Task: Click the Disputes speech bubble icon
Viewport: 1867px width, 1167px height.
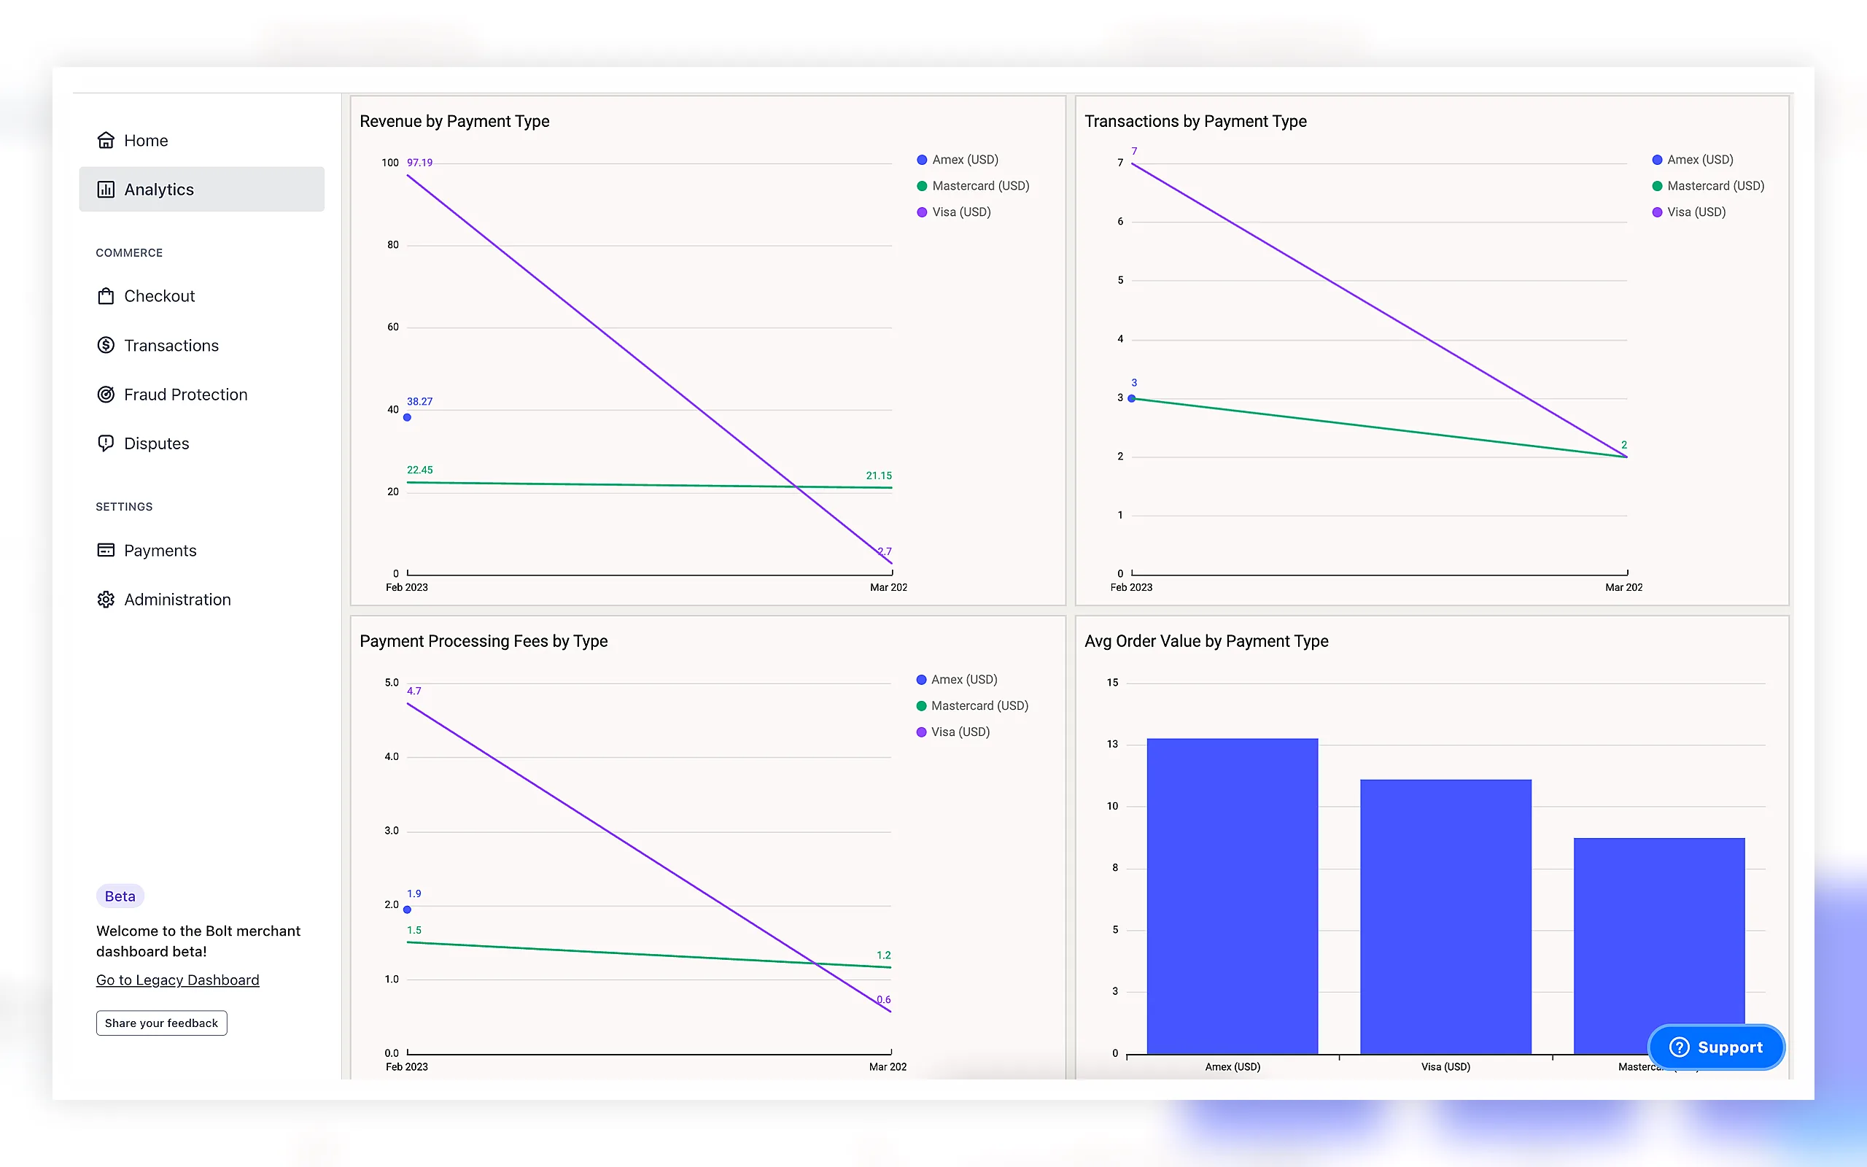Action: tap(106, 443)
